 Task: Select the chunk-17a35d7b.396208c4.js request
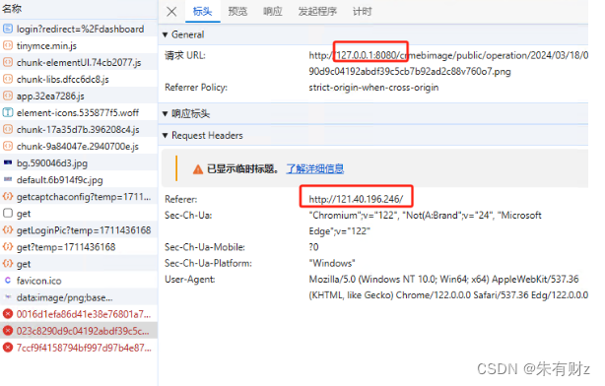pos(79,130)
